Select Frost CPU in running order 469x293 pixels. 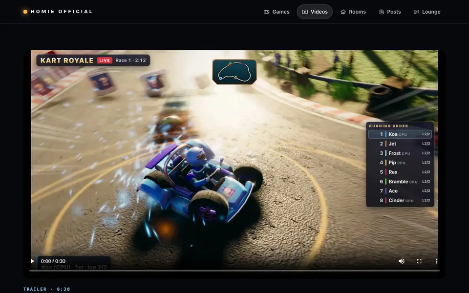coord(400,153)
